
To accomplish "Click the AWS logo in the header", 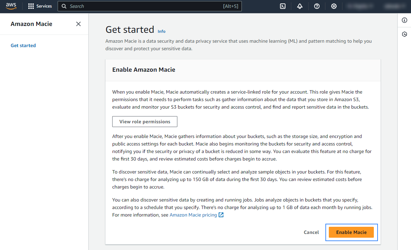I will pos(11,6).
